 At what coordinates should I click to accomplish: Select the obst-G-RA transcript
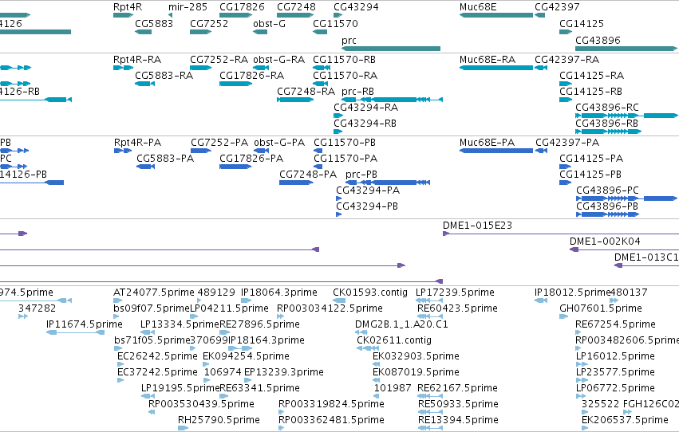coord(261,68)
